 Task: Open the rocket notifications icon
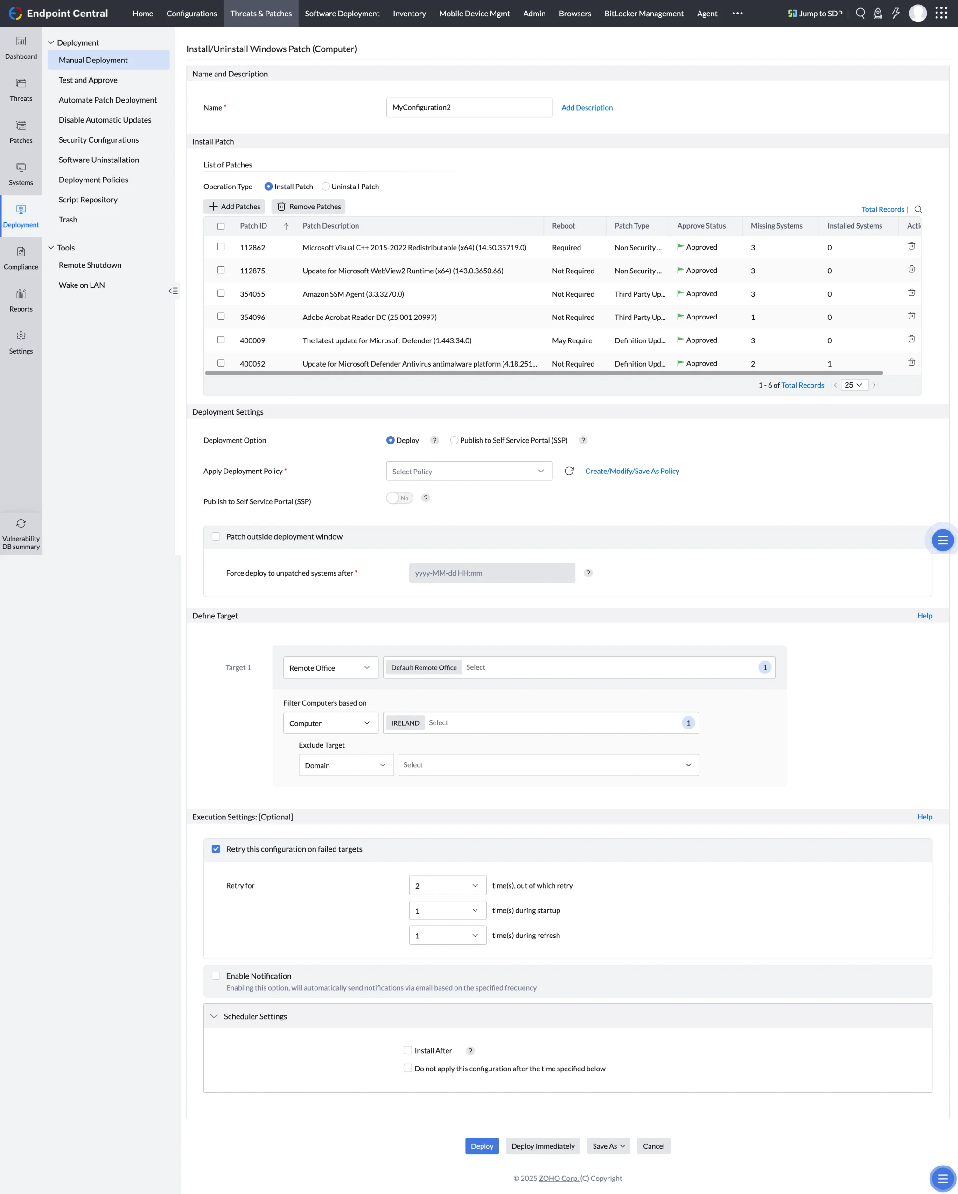click(878, 13)
